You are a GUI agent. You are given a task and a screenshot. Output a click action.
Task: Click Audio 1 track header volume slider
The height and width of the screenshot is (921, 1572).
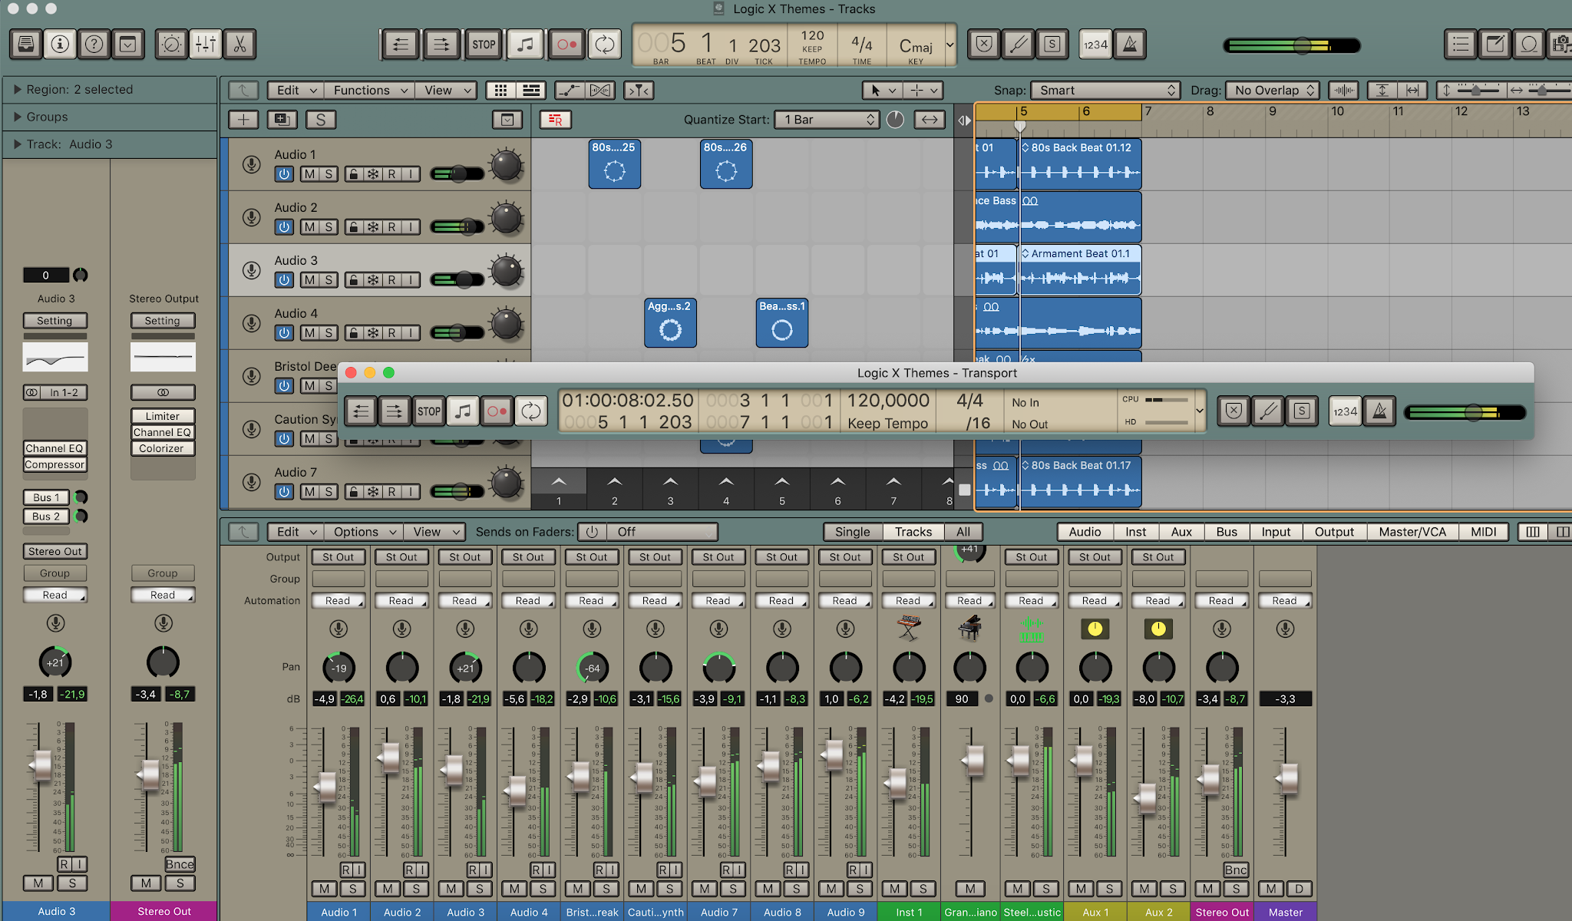tap(457, 174)
